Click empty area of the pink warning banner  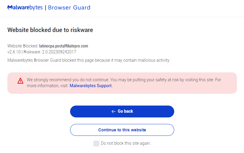pyautogui.click(x=177, y=89)
